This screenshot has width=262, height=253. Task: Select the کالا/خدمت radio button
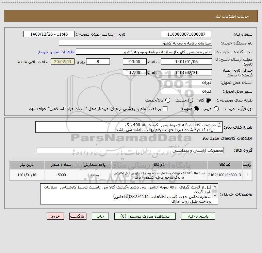point(168,100)
